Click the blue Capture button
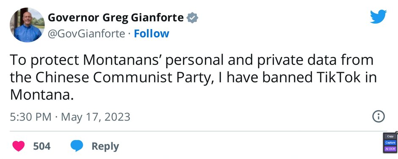The height and width of the screenshot is (159, 398). 390,143
